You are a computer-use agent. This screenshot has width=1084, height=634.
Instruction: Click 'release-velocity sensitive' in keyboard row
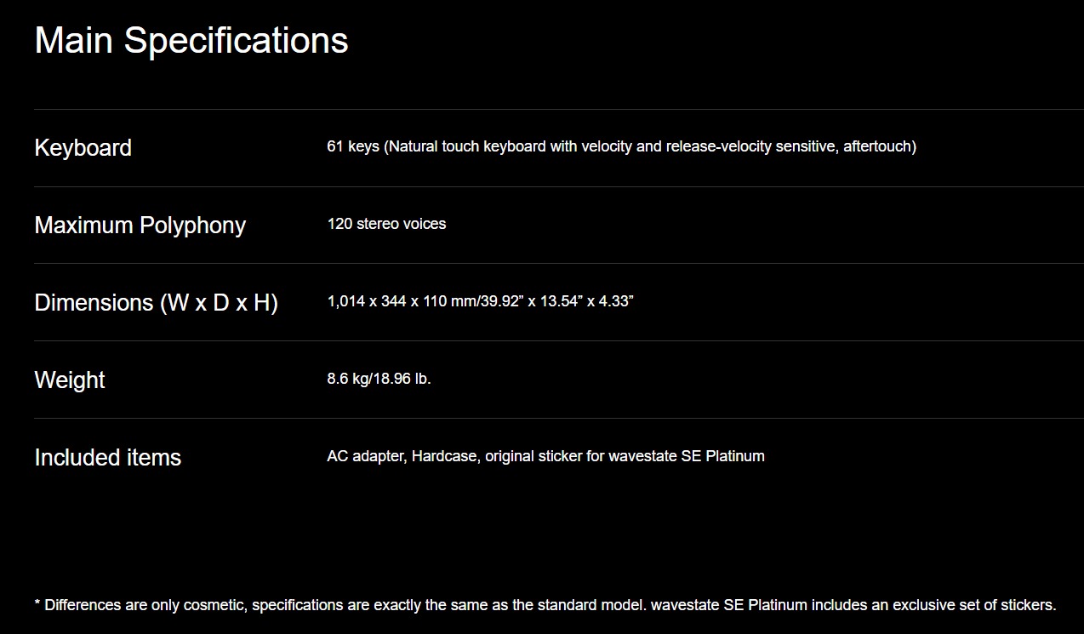pos(752,146)
